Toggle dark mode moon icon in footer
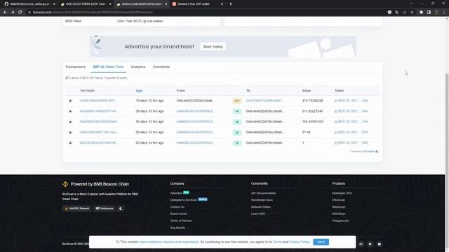Image resolution: width=449 pixels, height=252 pixels. coord(121,209)
